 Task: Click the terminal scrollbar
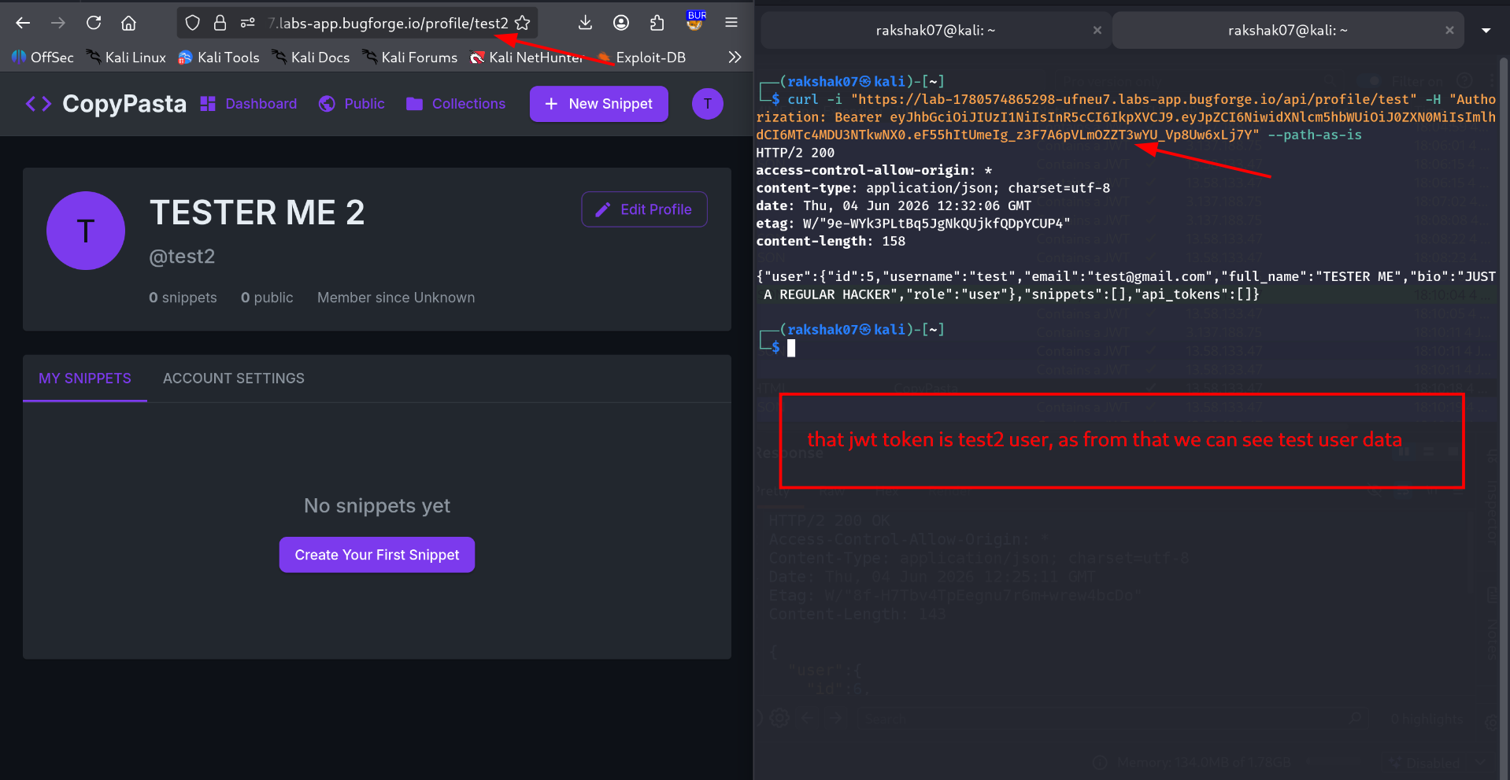[x=1504, y=417]
